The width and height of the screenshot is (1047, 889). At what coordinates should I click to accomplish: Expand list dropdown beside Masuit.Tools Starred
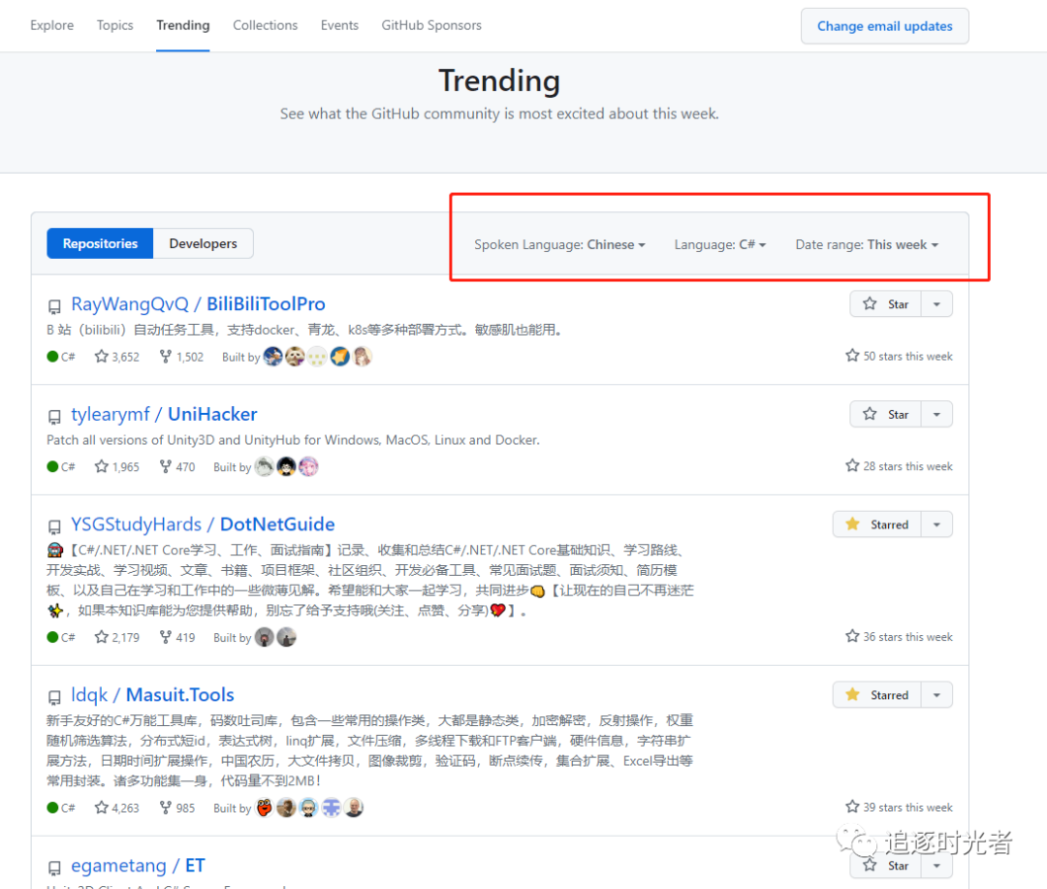(936, 695)
